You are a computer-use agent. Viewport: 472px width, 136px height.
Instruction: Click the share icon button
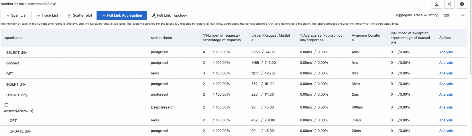[x=449, y=4]
